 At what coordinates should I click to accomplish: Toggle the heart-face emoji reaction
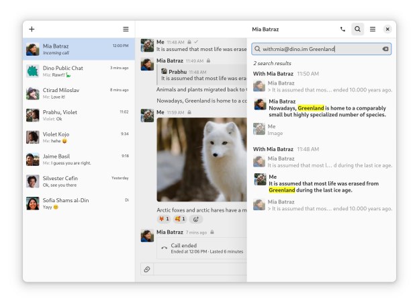click(180, 219)
